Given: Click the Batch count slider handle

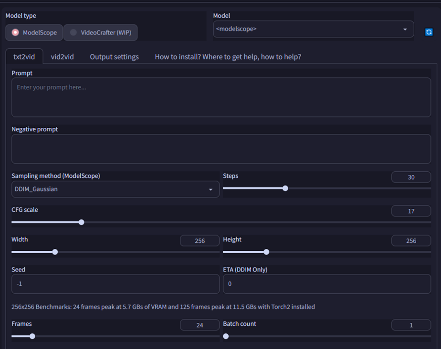Looking at the screenshot, I should (x=226, y=336).
